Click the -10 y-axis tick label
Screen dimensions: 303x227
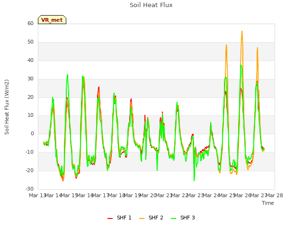30,152
